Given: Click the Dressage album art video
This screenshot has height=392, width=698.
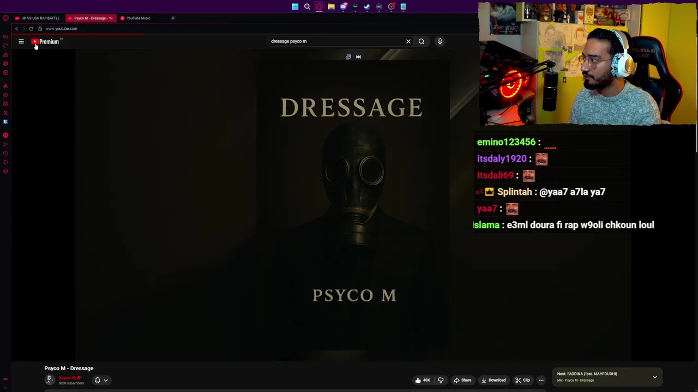Looking at the screenshot, I should [x=353, y=204].
